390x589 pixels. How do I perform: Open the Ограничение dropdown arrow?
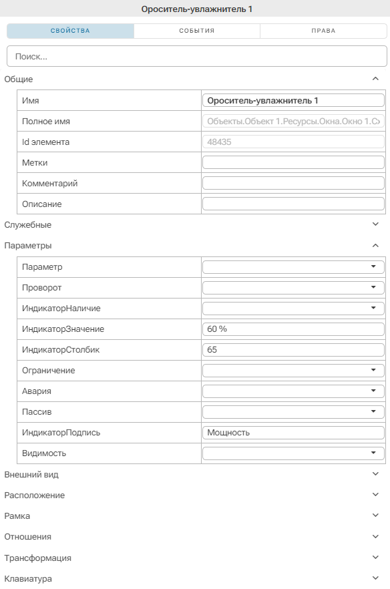(x=373, y=370)
